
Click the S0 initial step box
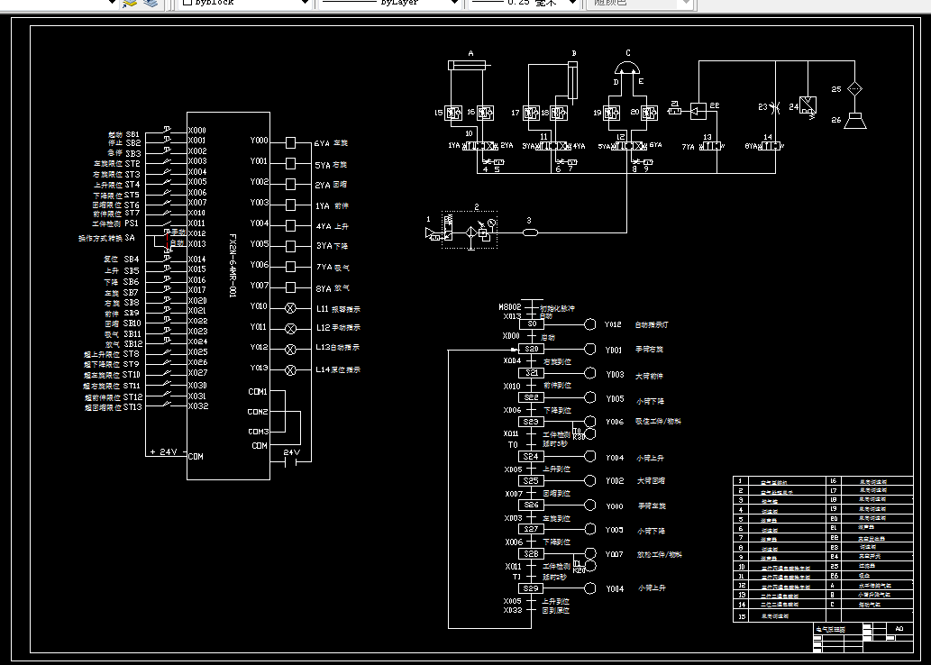[532, 324]
